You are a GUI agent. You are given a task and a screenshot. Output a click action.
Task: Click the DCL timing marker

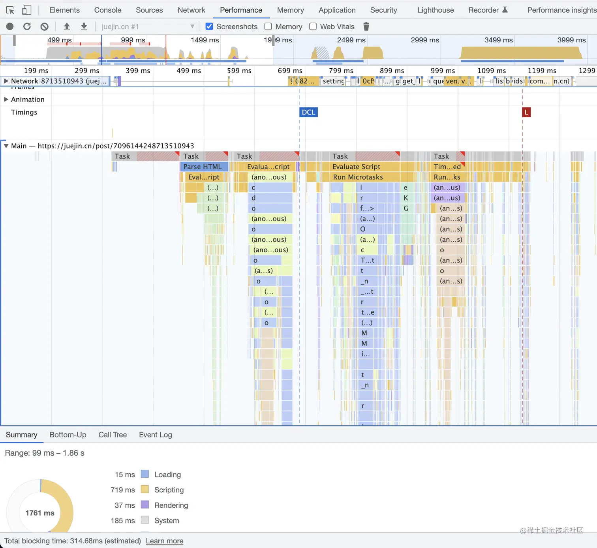308,112
